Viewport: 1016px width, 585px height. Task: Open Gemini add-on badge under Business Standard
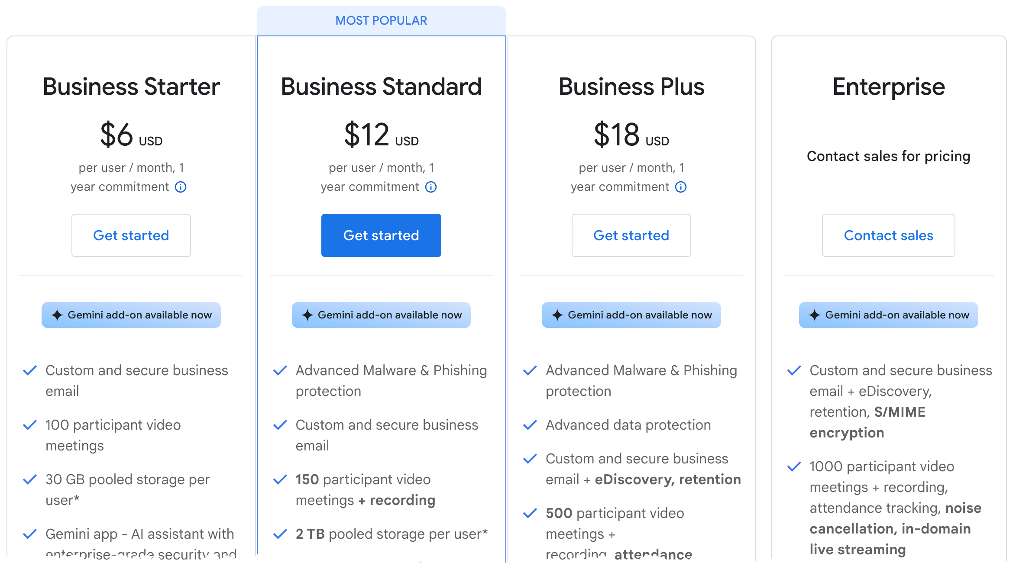click(381, 315)
